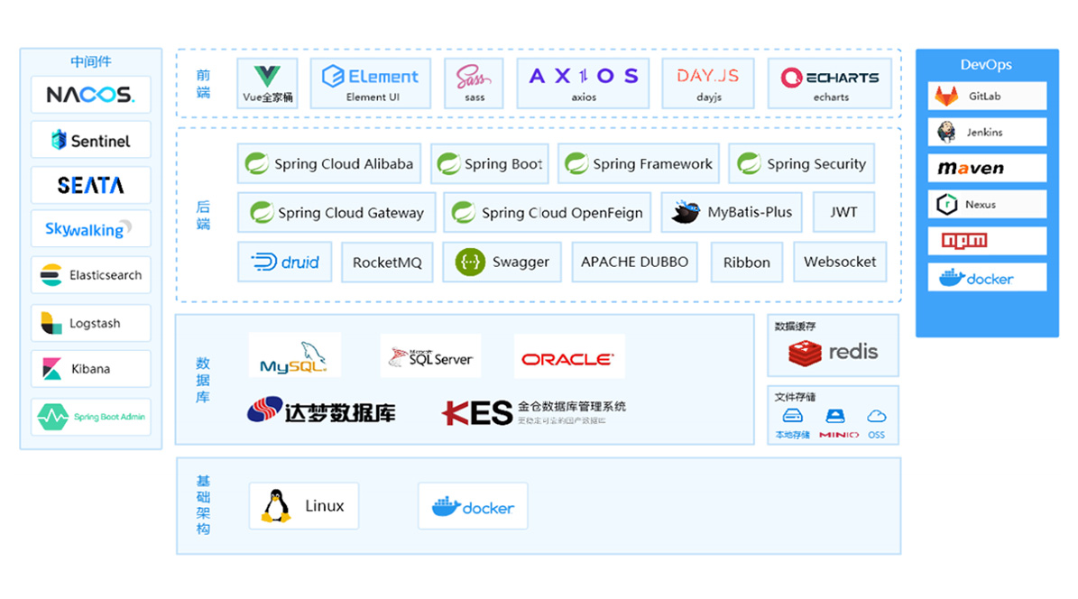Select the 数据缓存 heading
Screen dimensions: 1078x599
tap(795, 326)
